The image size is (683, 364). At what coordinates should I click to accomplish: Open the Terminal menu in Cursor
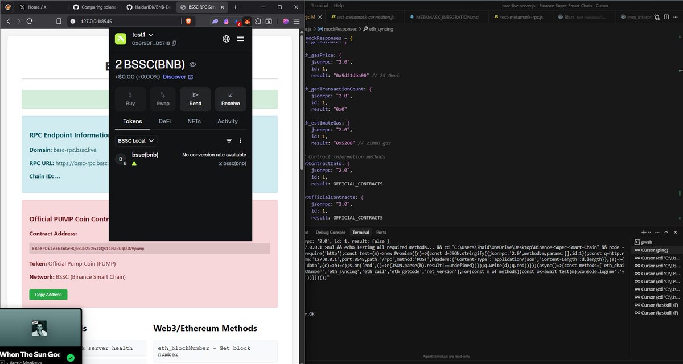point(319,5)
